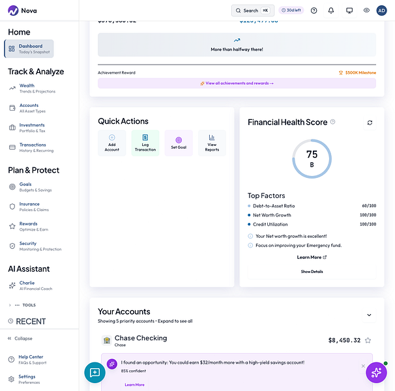Click the Rewards star icon
Image resolution: width=395 pixels, height=391 pixels.
12,226
